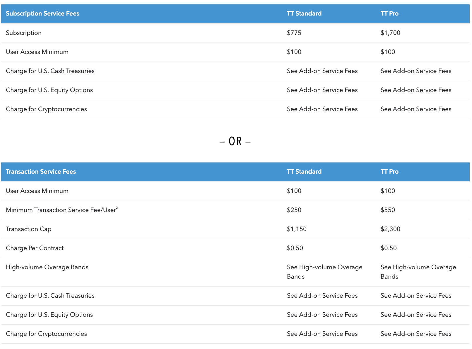
Task: Open TT Pro High-volume Overage Bands link
Action: click(x=418, y=272)
